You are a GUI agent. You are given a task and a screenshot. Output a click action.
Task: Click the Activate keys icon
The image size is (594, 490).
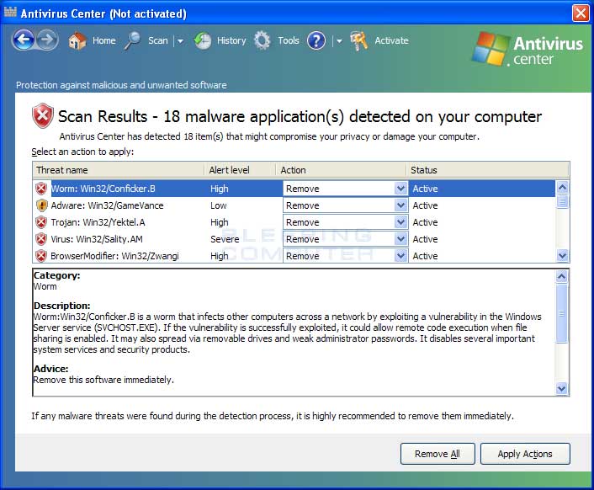358,40
